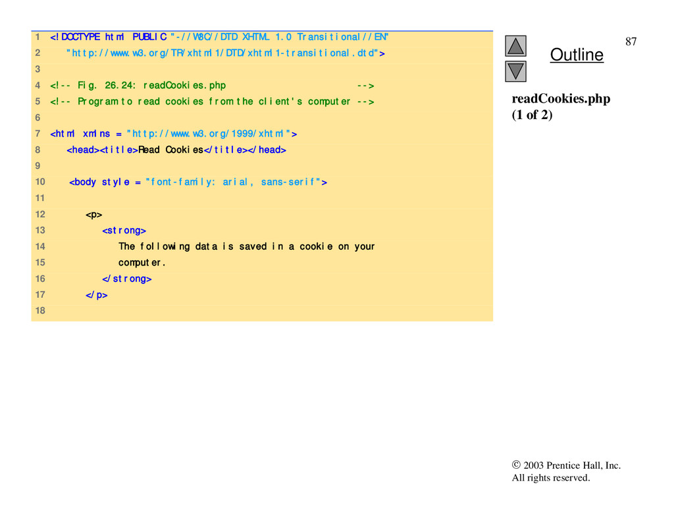This screenshot has height=520, width=674.
Task: Click the DOCTYPE declaration on line 1
Action: (219, 37)
